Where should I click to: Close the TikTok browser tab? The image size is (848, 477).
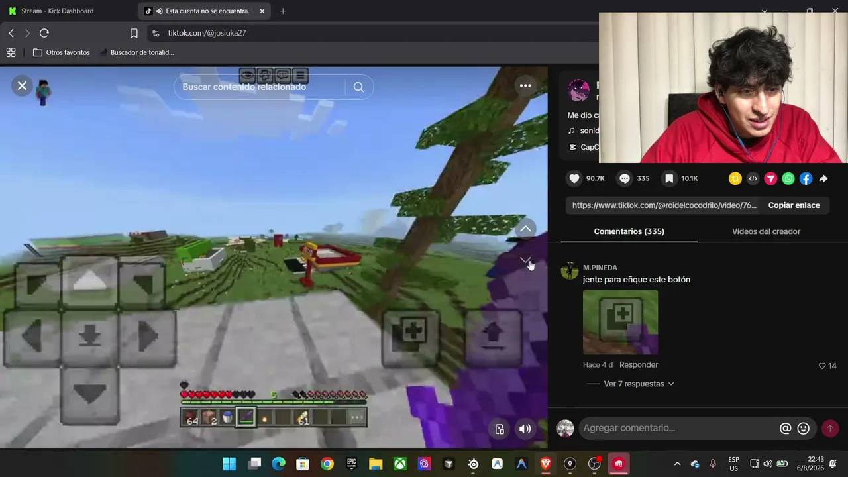(262, 11)
